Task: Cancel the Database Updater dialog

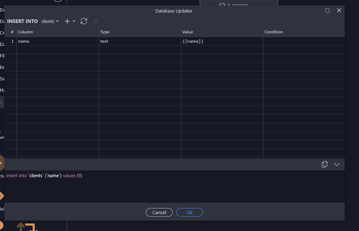Action: point(159,212)
